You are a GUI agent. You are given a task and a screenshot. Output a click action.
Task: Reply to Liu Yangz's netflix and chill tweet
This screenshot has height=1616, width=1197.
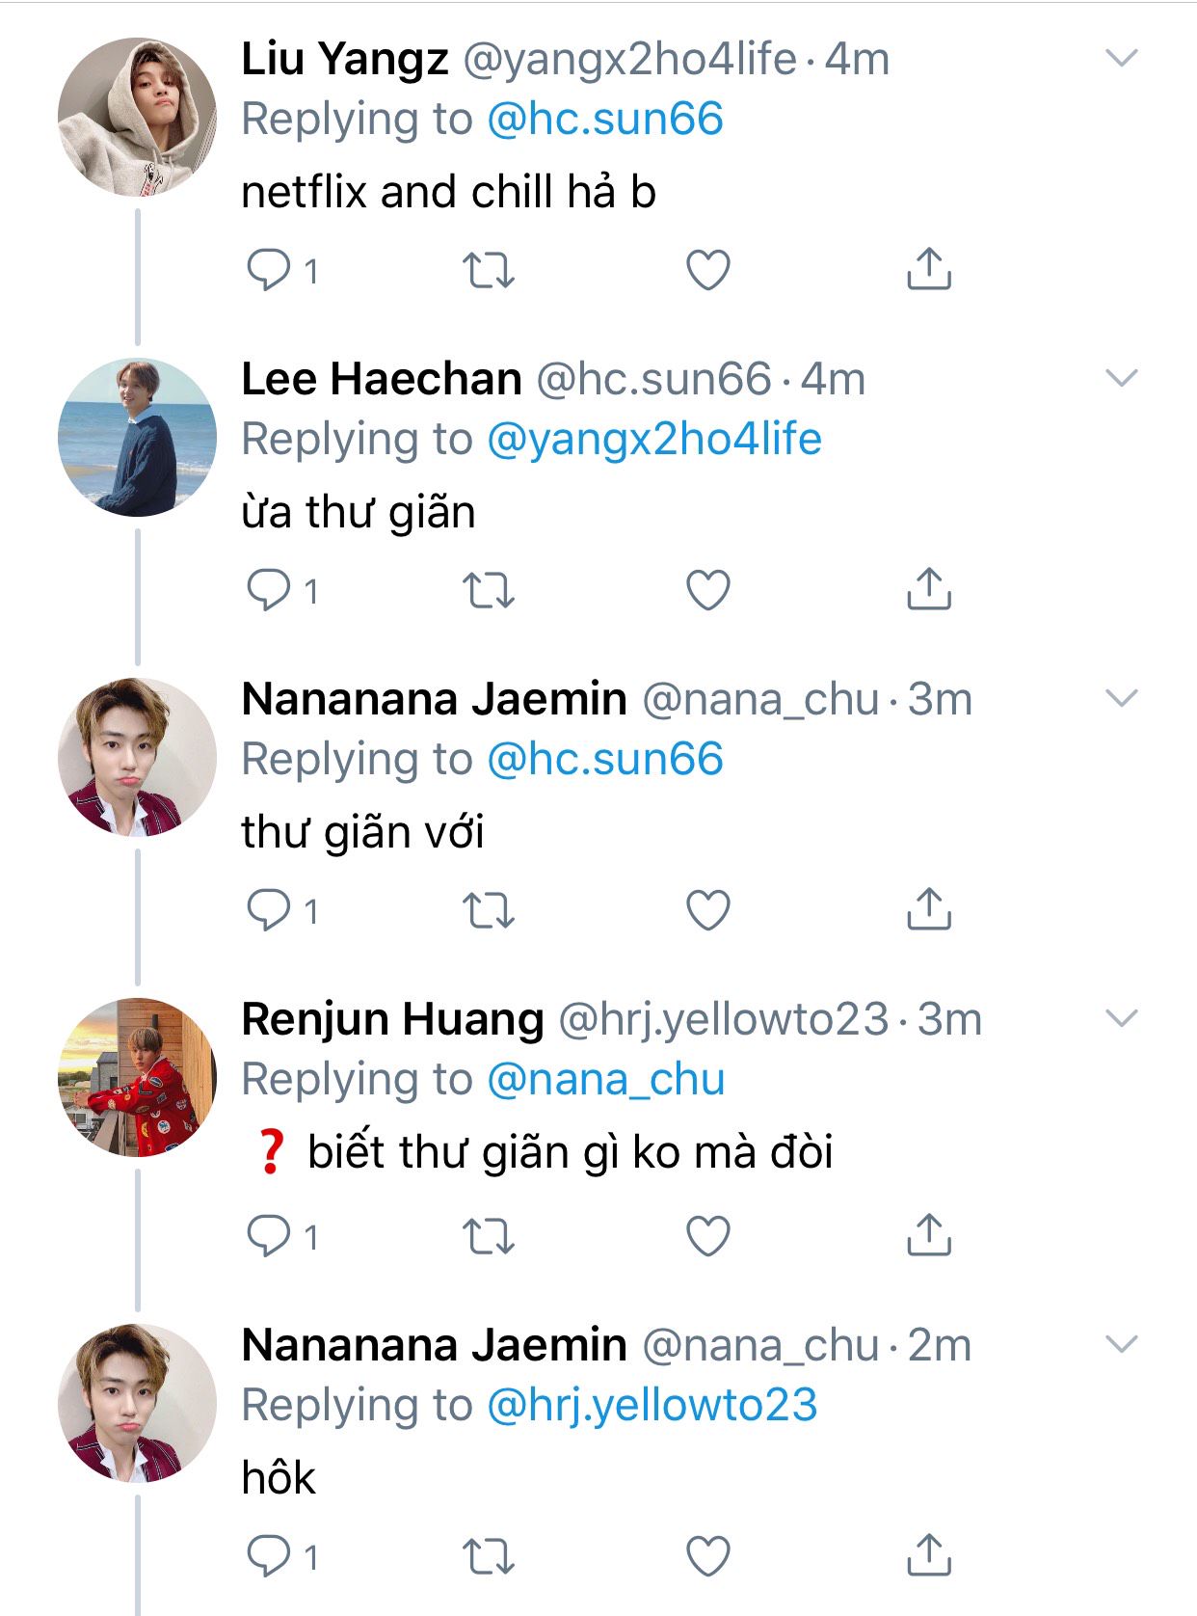(x=269, y=270)
